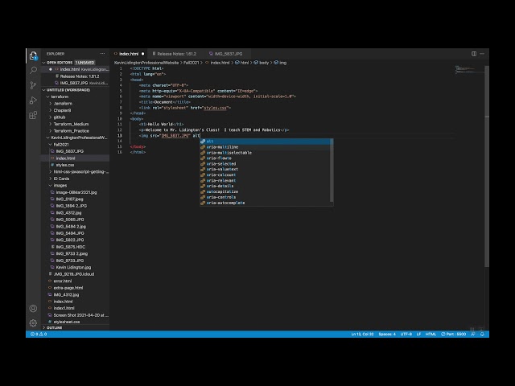Screen dimensions: 515x386
Task: Choose aria-multiline from suggestions
Action: tap(266, 147)
